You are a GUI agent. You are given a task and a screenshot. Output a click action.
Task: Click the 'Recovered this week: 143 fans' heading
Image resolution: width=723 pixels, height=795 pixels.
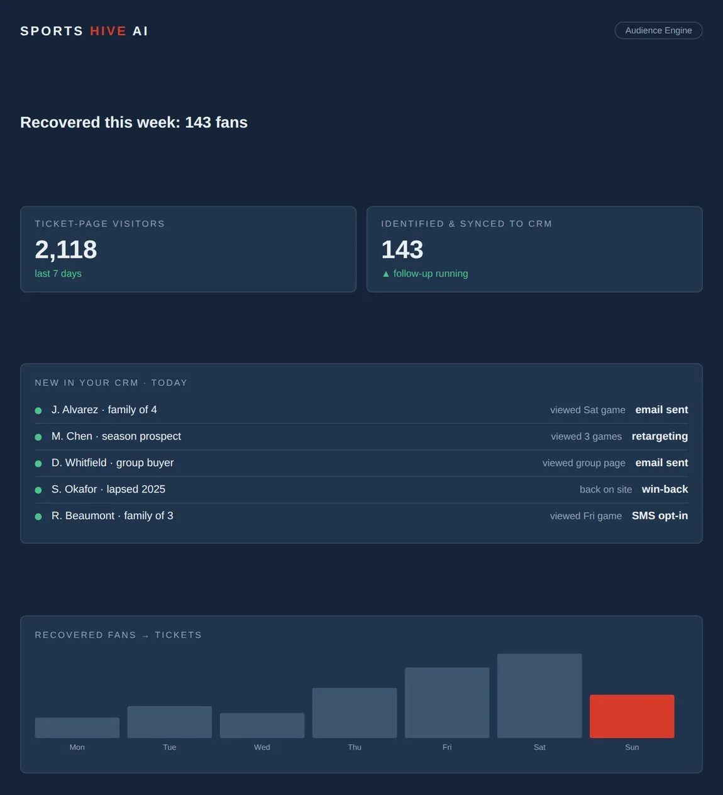(x=134, y=122)
